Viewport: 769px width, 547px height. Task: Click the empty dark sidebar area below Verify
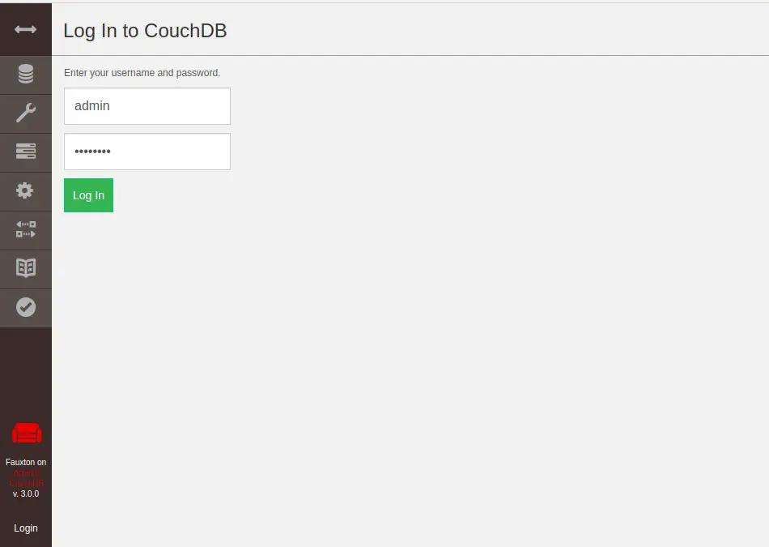(x=26, y=374)
